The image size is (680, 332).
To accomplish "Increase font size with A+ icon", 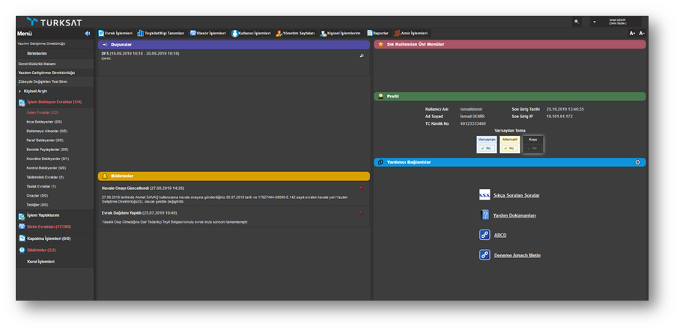I will click(x=632, y=34).
